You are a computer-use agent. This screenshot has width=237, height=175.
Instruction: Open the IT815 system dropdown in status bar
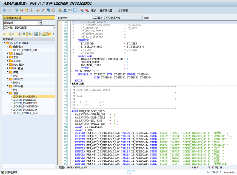pos(220,172)
